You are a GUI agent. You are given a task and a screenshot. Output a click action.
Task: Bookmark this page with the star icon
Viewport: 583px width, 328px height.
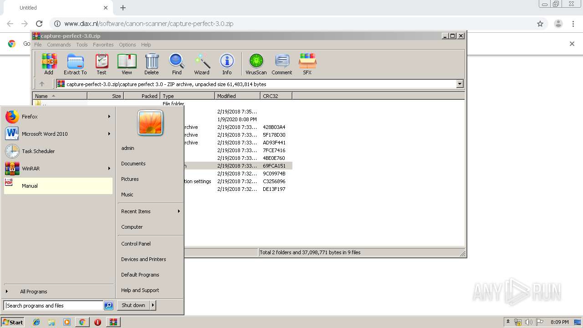point(540,24)
